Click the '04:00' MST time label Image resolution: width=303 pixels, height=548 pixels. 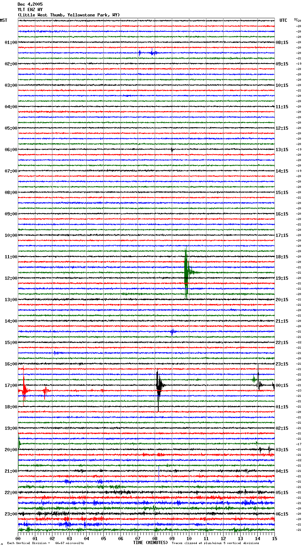11,107
